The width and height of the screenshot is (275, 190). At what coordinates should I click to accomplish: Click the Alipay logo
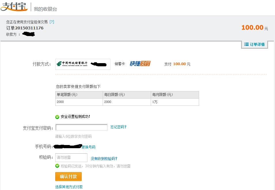[x=14, y=7]
